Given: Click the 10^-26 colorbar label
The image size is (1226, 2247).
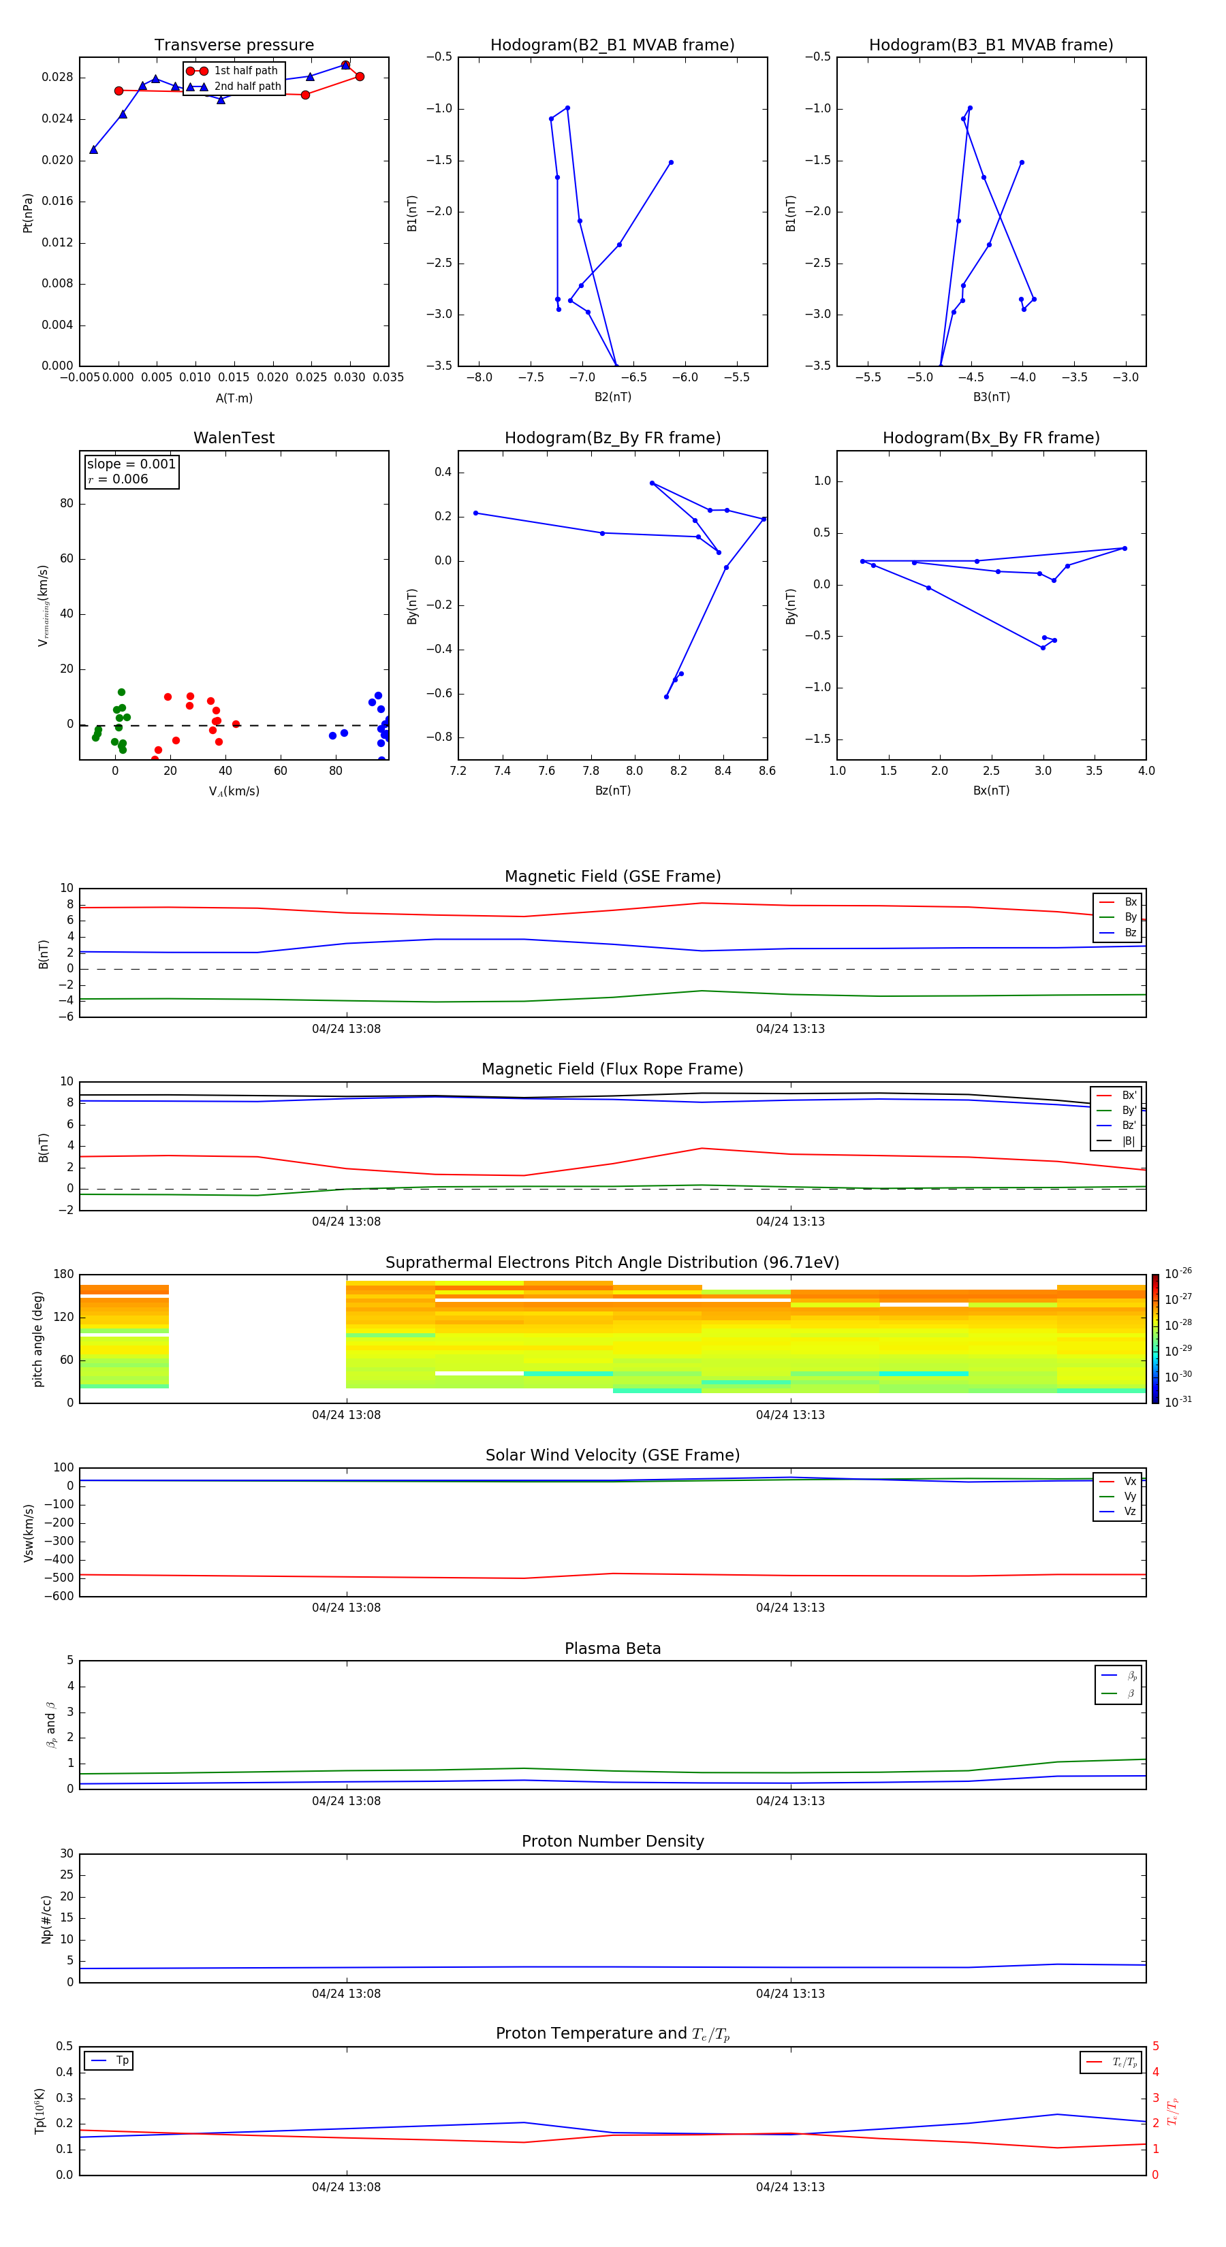Looking at the screenshot, I should coord(1178,1273).
